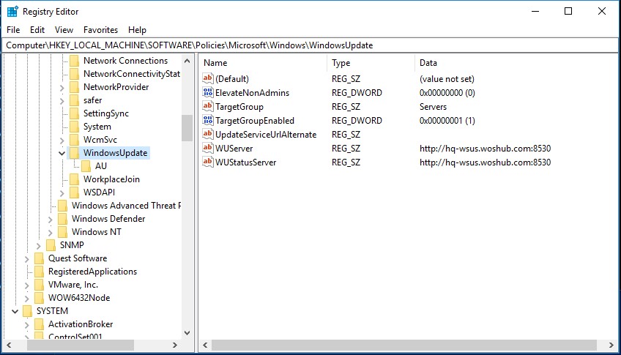Click the WUStatusServer string value icon
Screen dimensions: 621x355
click(208, 162)
